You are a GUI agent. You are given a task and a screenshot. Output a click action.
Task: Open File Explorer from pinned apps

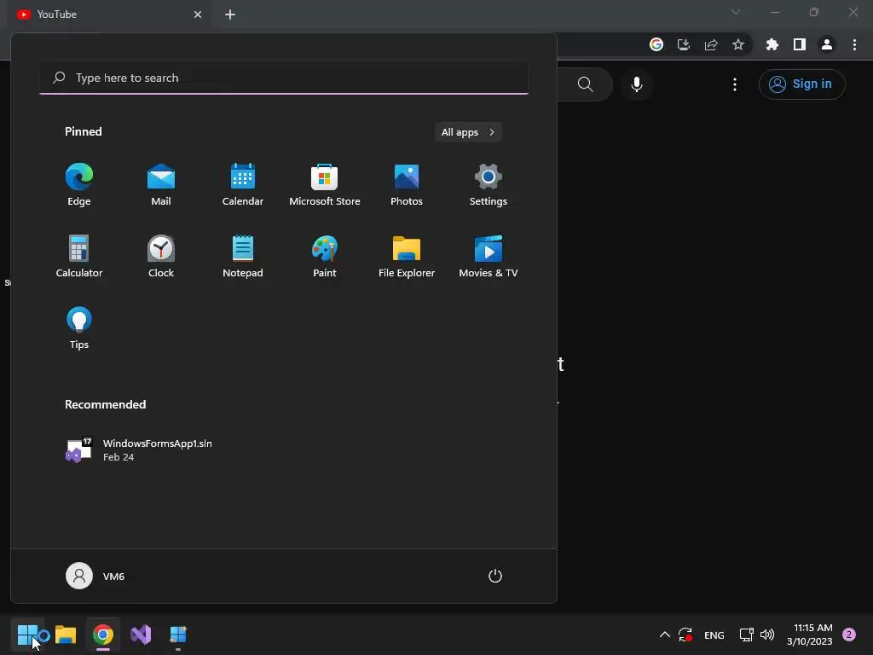[x=407, y=256]
